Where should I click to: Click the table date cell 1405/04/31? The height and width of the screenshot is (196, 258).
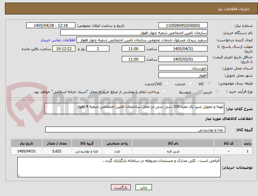pyautogui.click(x=27, y=151)
